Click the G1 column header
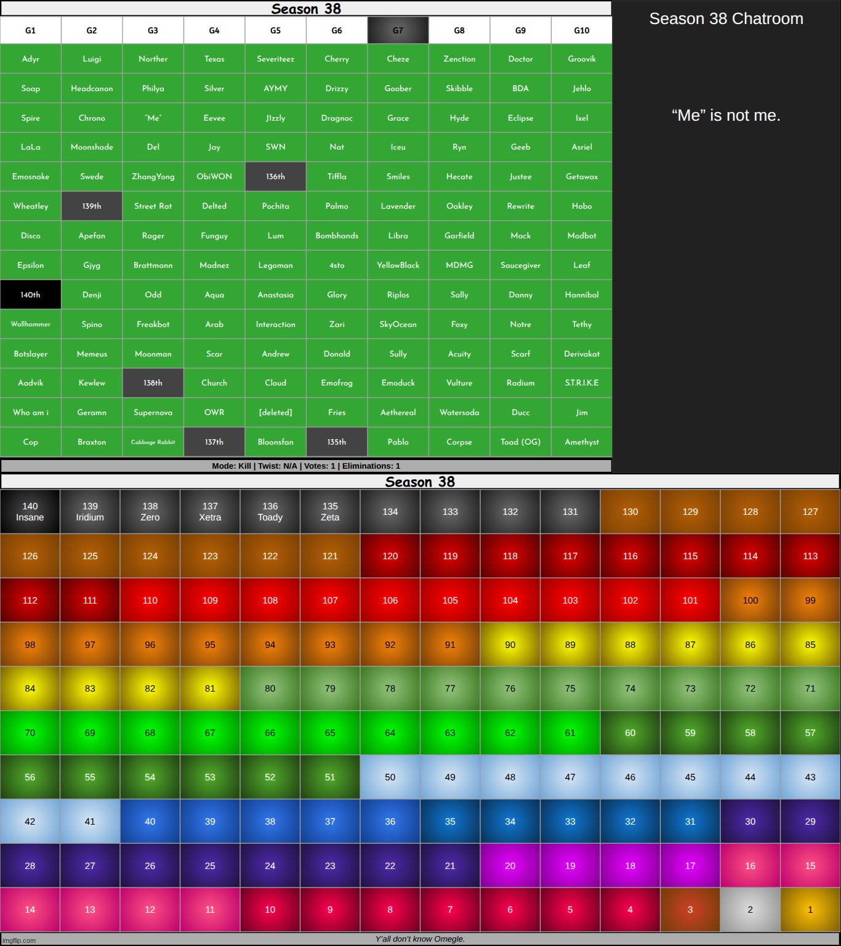Image resolution: width=841 pixels, height=946 pixels. (30, 30)
